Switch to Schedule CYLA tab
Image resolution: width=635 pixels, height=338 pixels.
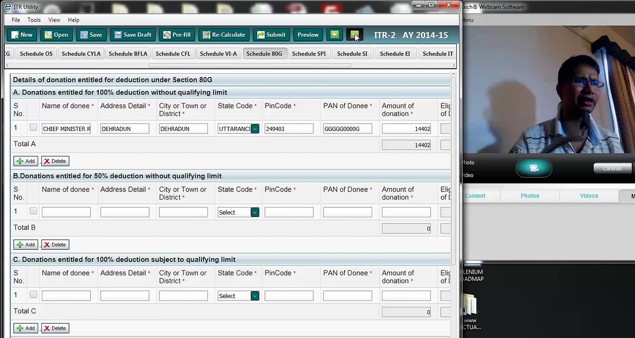pyautogui.click(x=81, y=54)
